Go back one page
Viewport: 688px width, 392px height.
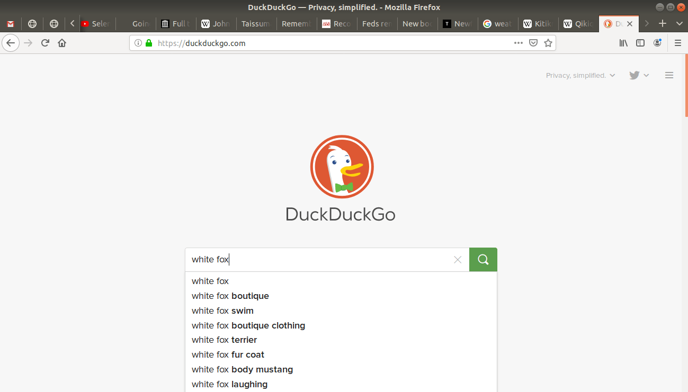click(11, 43)
